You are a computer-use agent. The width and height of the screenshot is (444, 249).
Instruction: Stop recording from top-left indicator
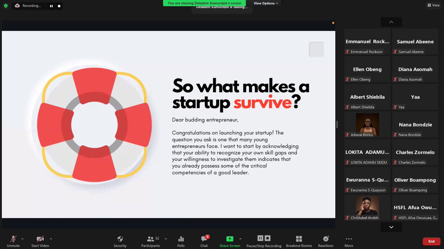point(59,6)
